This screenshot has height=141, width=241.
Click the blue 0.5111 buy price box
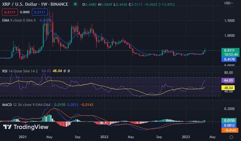pyautogui.click(x=40, y=12)
